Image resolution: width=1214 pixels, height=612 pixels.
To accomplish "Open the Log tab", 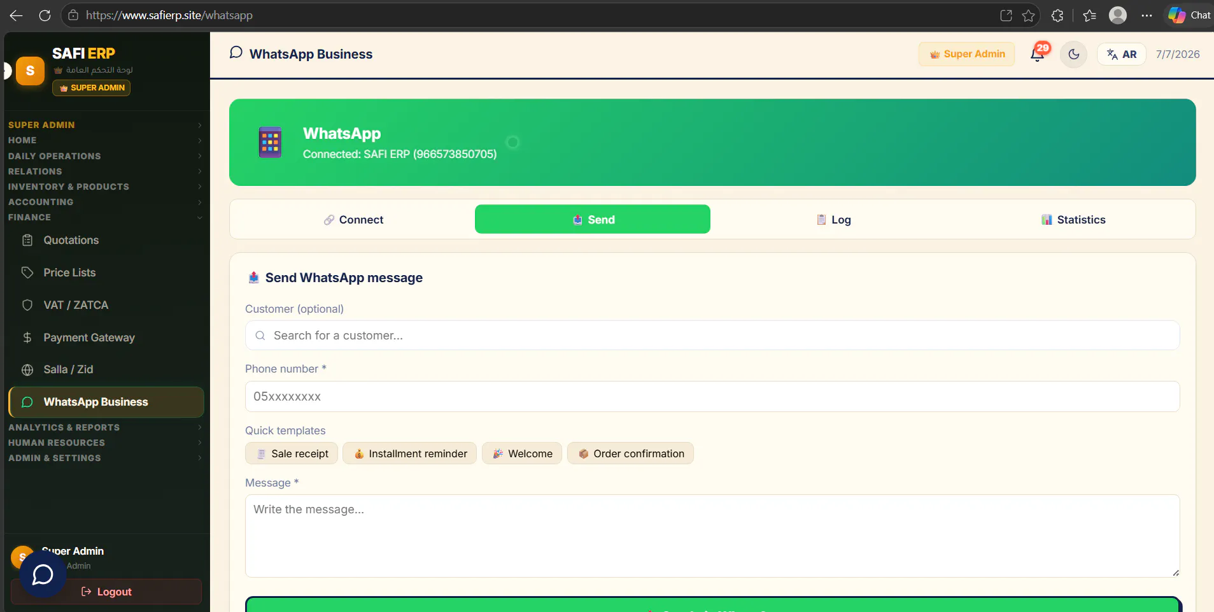I will [833, 220].
